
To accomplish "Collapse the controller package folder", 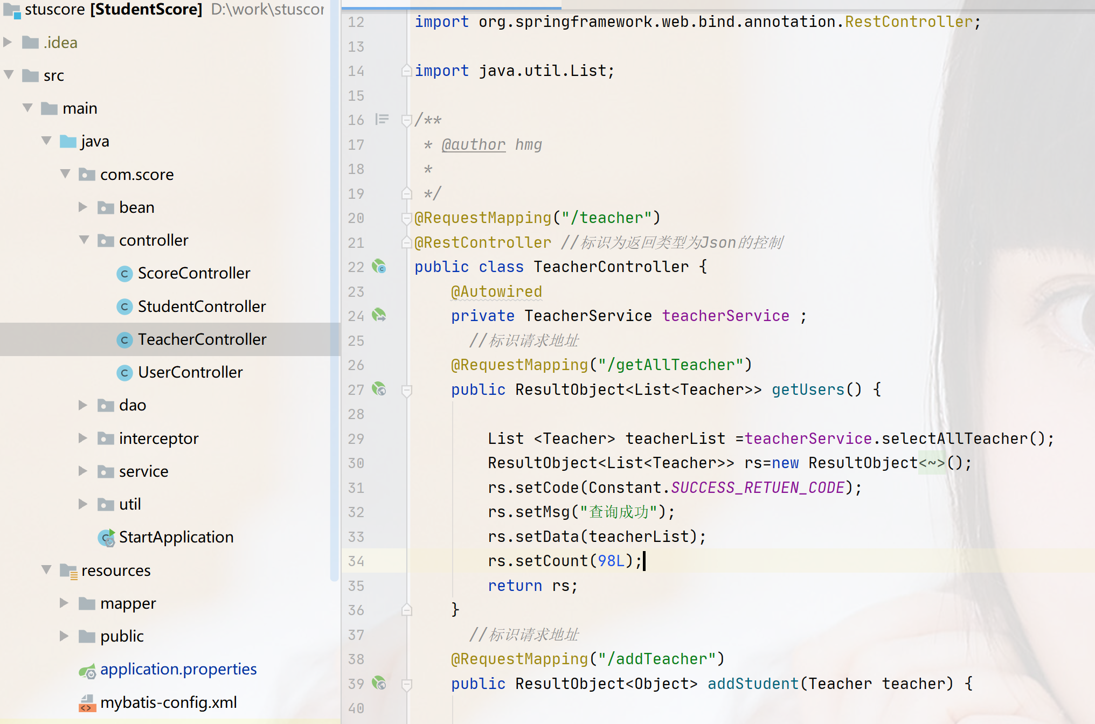I will point(84,240).
